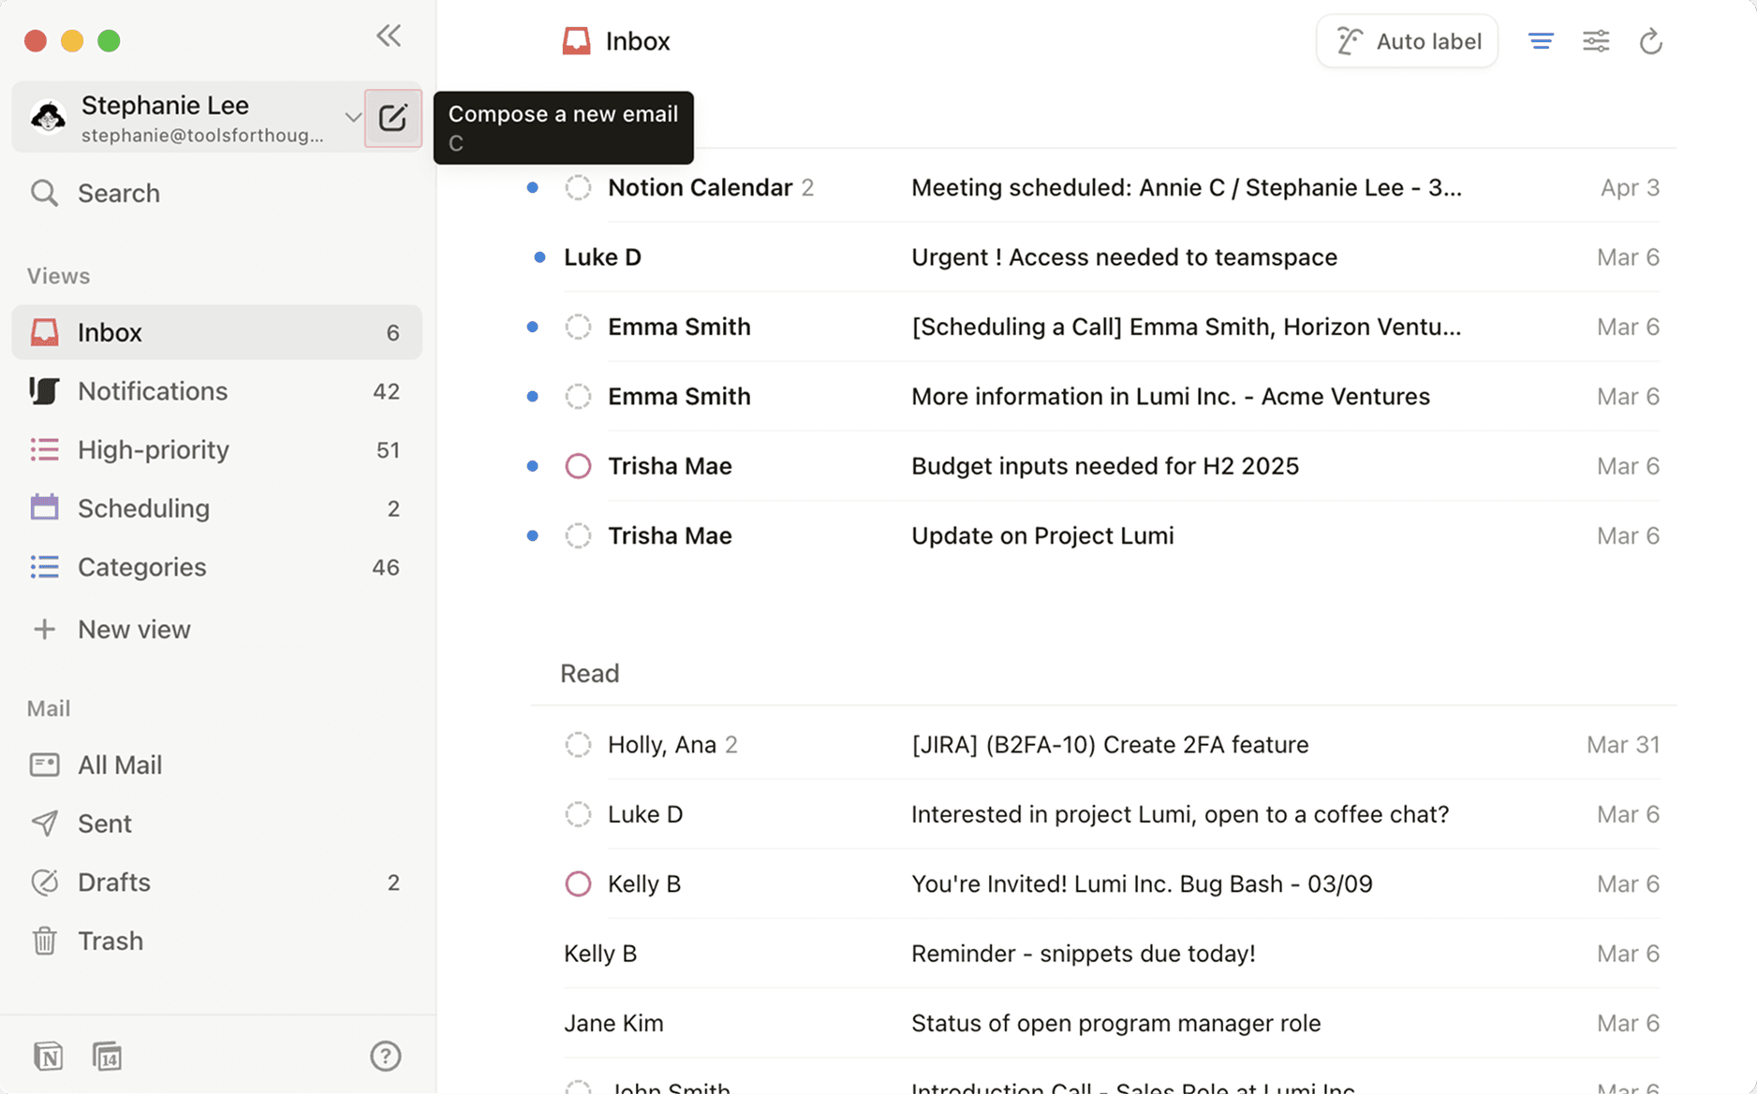The width and height of the screenshot is (1757, 1094).
Task: Collapse the sidebar with double-chevron icon
Action: click(x=389, y=36)
